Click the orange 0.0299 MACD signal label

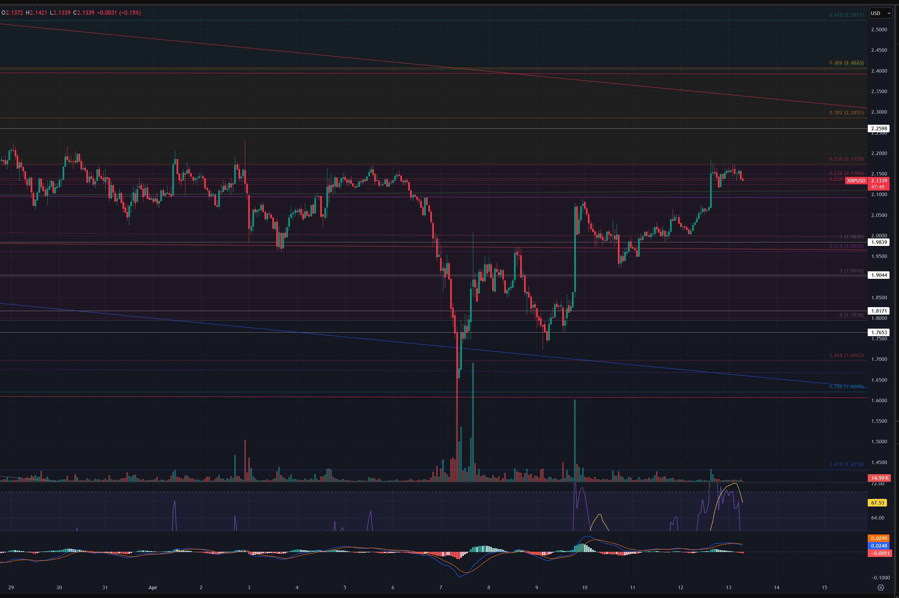(879, 538)
